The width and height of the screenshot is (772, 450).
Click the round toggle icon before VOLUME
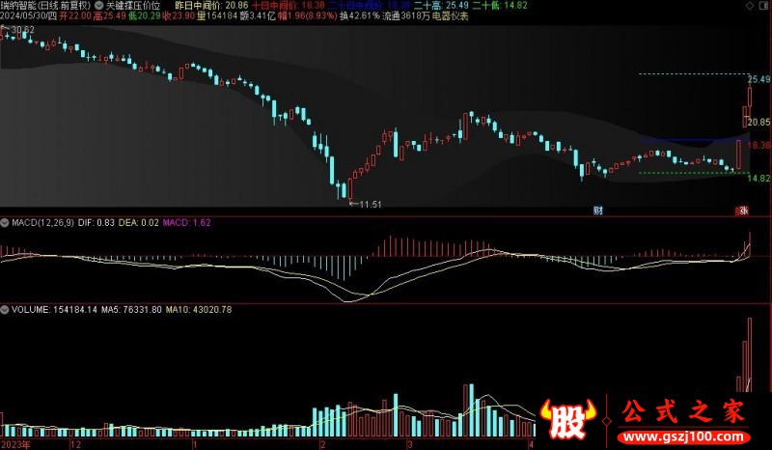[x=5, y=310]
